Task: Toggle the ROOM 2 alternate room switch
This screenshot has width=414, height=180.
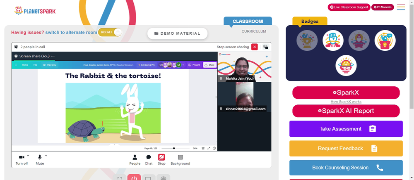Action: click(110, 32)
